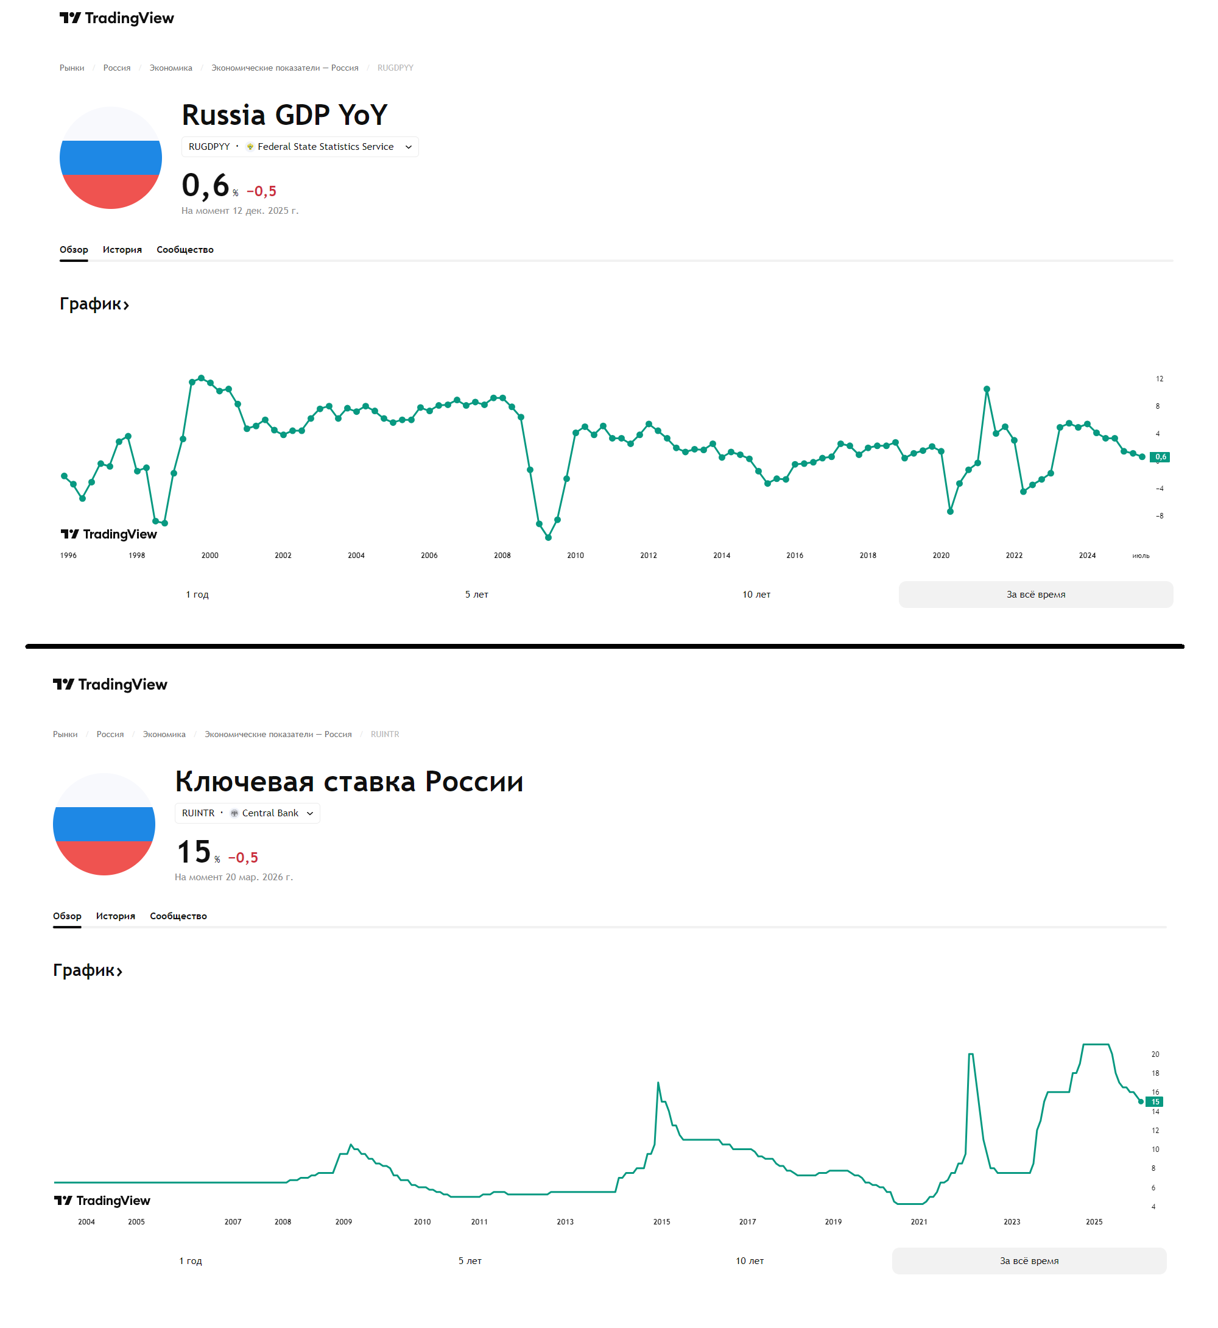This screenshot has width=1218, height=1328.
Task: Click the Russian flag beside Ключевая ставка России
Action: (104, 824)
